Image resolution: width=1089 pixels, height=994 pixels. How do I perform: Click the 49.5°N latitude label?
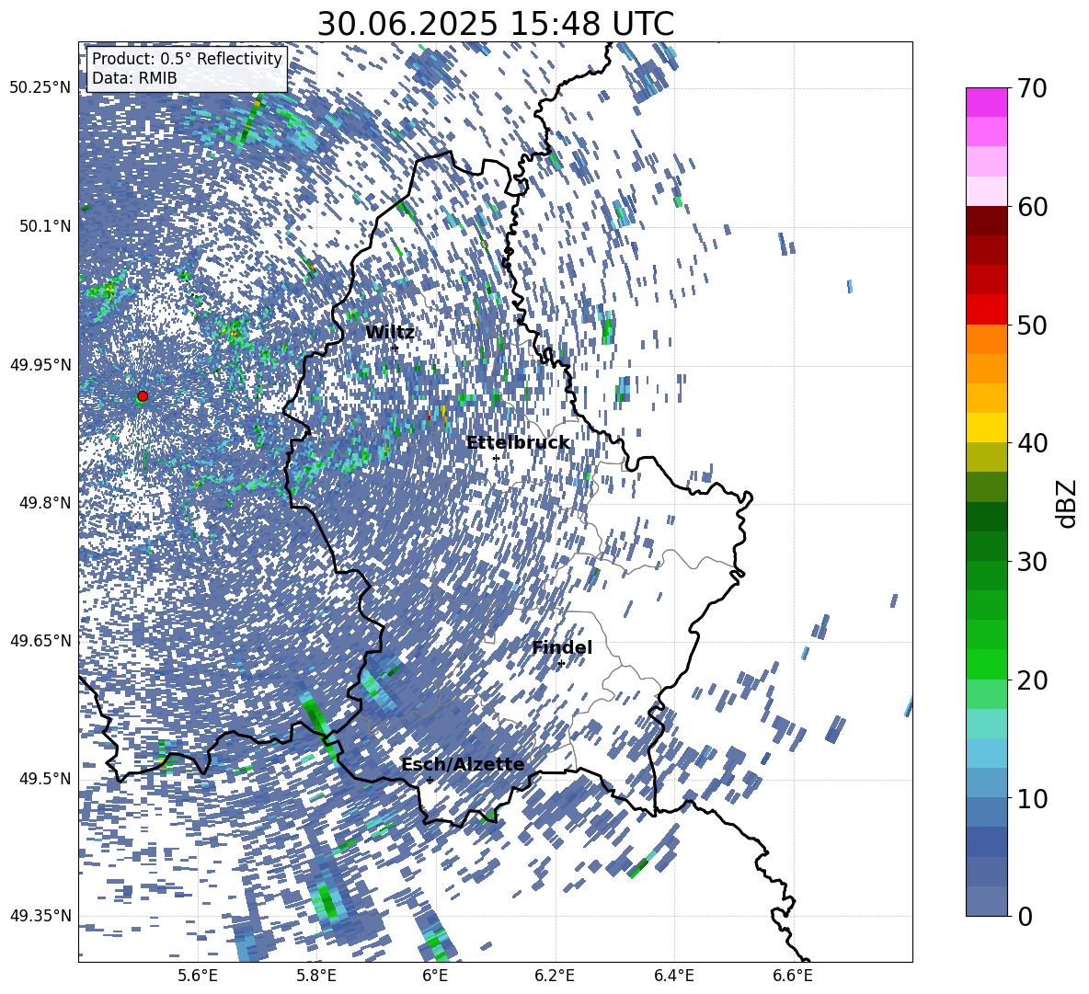click(44, 778)
